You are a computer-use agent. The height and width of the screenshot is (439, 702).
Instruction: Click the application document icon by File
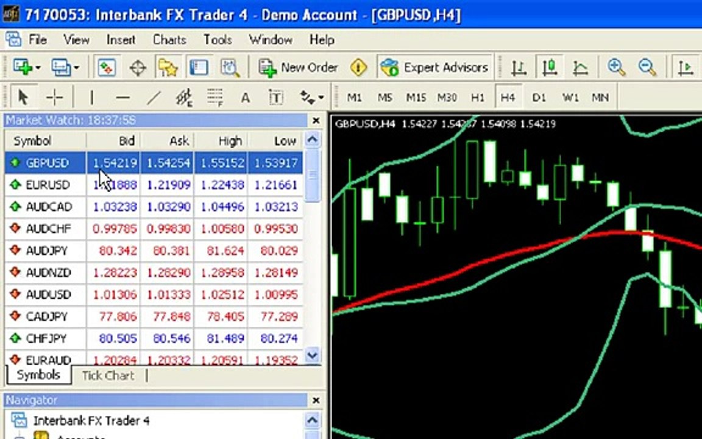click(13, 40)
